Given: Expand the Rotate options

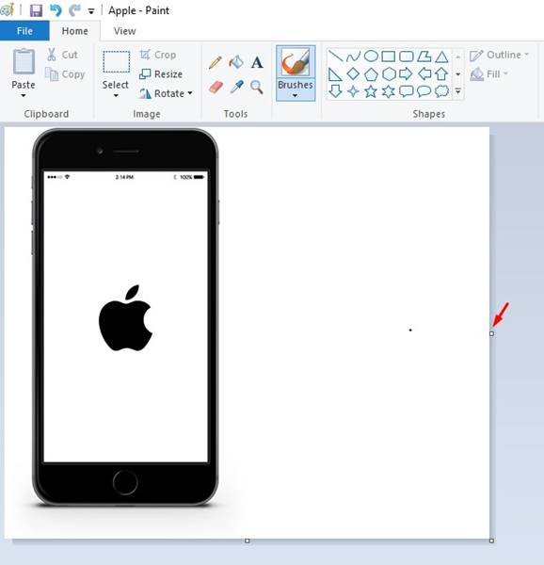Looking at the screenshot, I should point(190,93).
